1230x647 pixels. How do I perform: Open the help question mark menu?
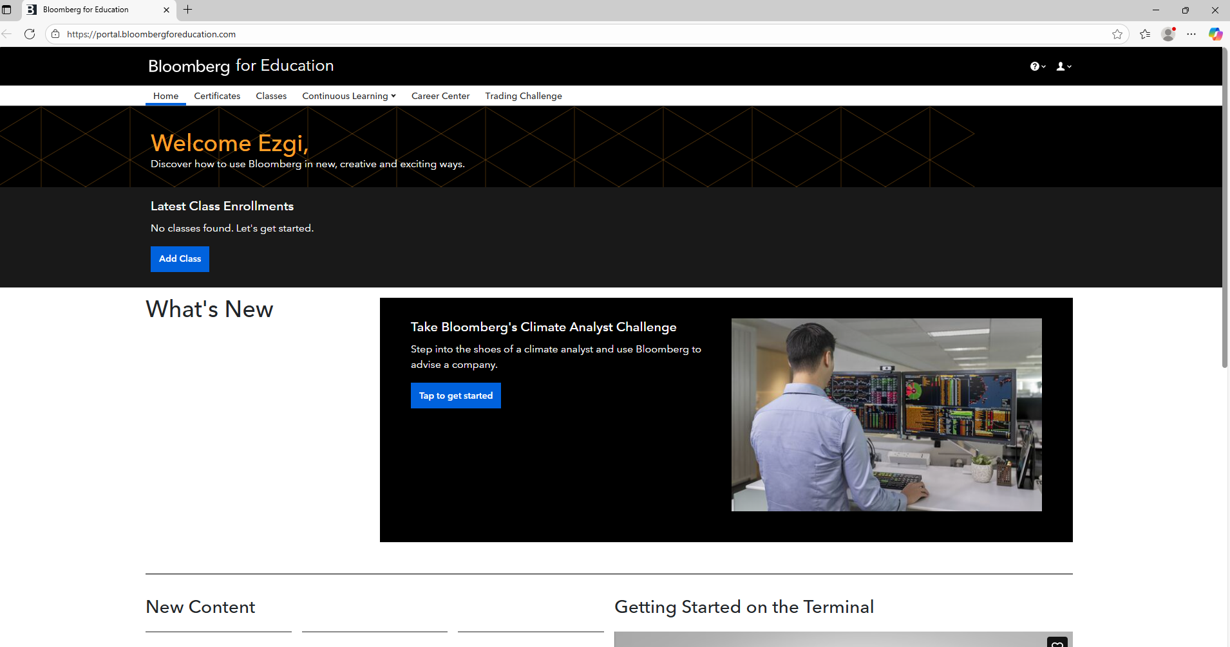click(1037, 66)
